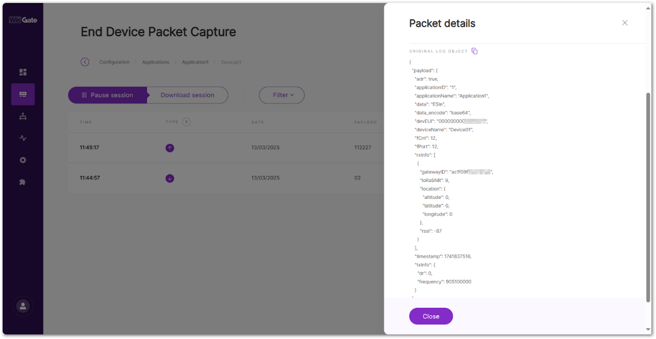Select the highlighted device console sidebar icon
This screenshot has height=339, width=656.
coord(22,94)
